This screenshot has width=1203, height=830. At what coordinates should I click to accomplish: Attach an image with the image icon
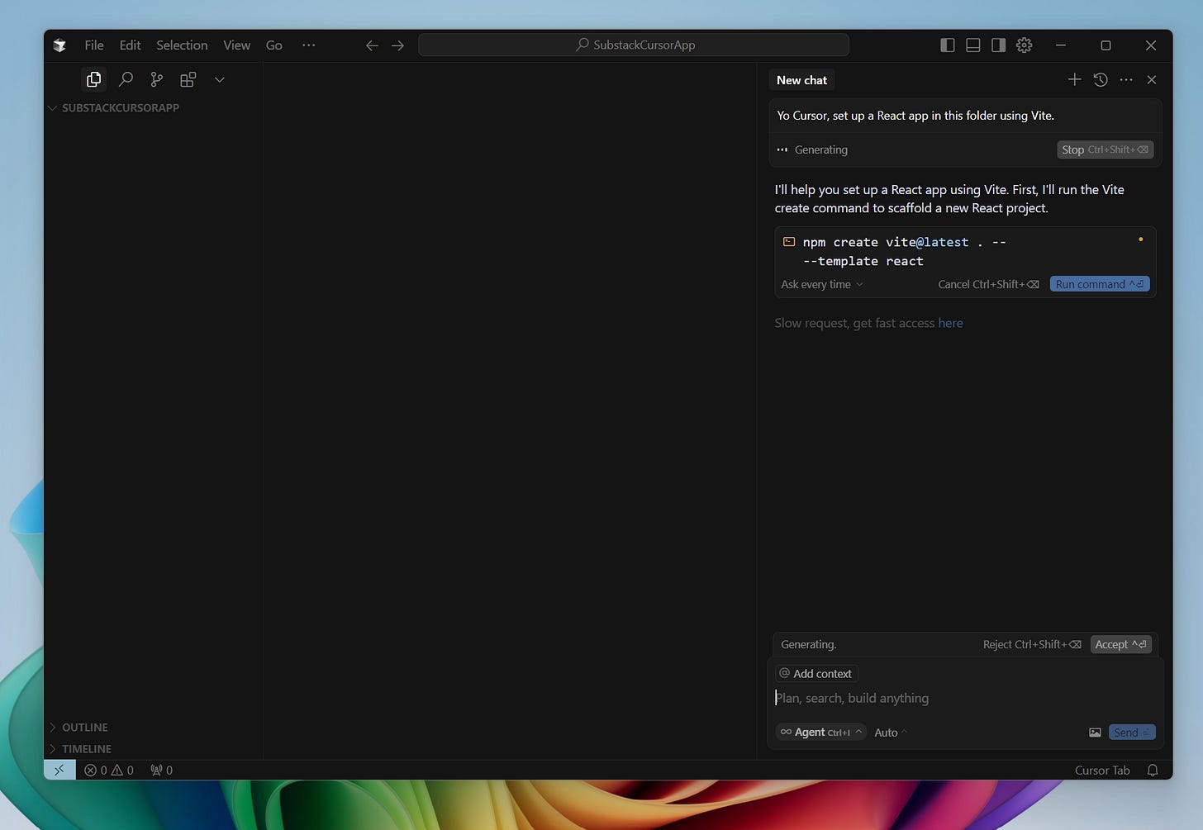click(x=1095, y=733)
